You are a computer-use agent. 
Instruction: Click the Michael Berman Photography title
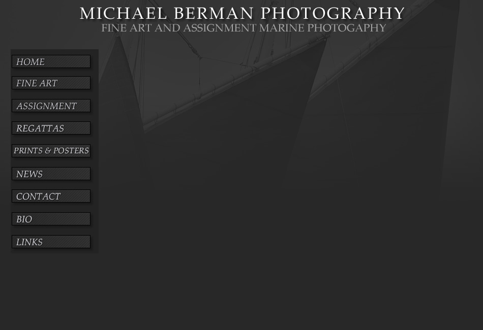tap(242, 14)
